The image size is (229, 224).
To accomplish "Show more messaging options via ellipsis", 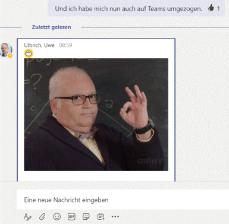I will 115,217.
